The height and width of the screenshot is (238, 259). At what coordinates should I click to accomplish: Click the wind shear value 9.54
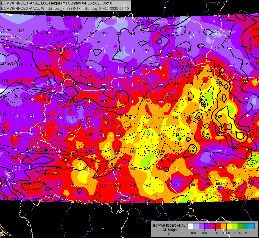175,84
